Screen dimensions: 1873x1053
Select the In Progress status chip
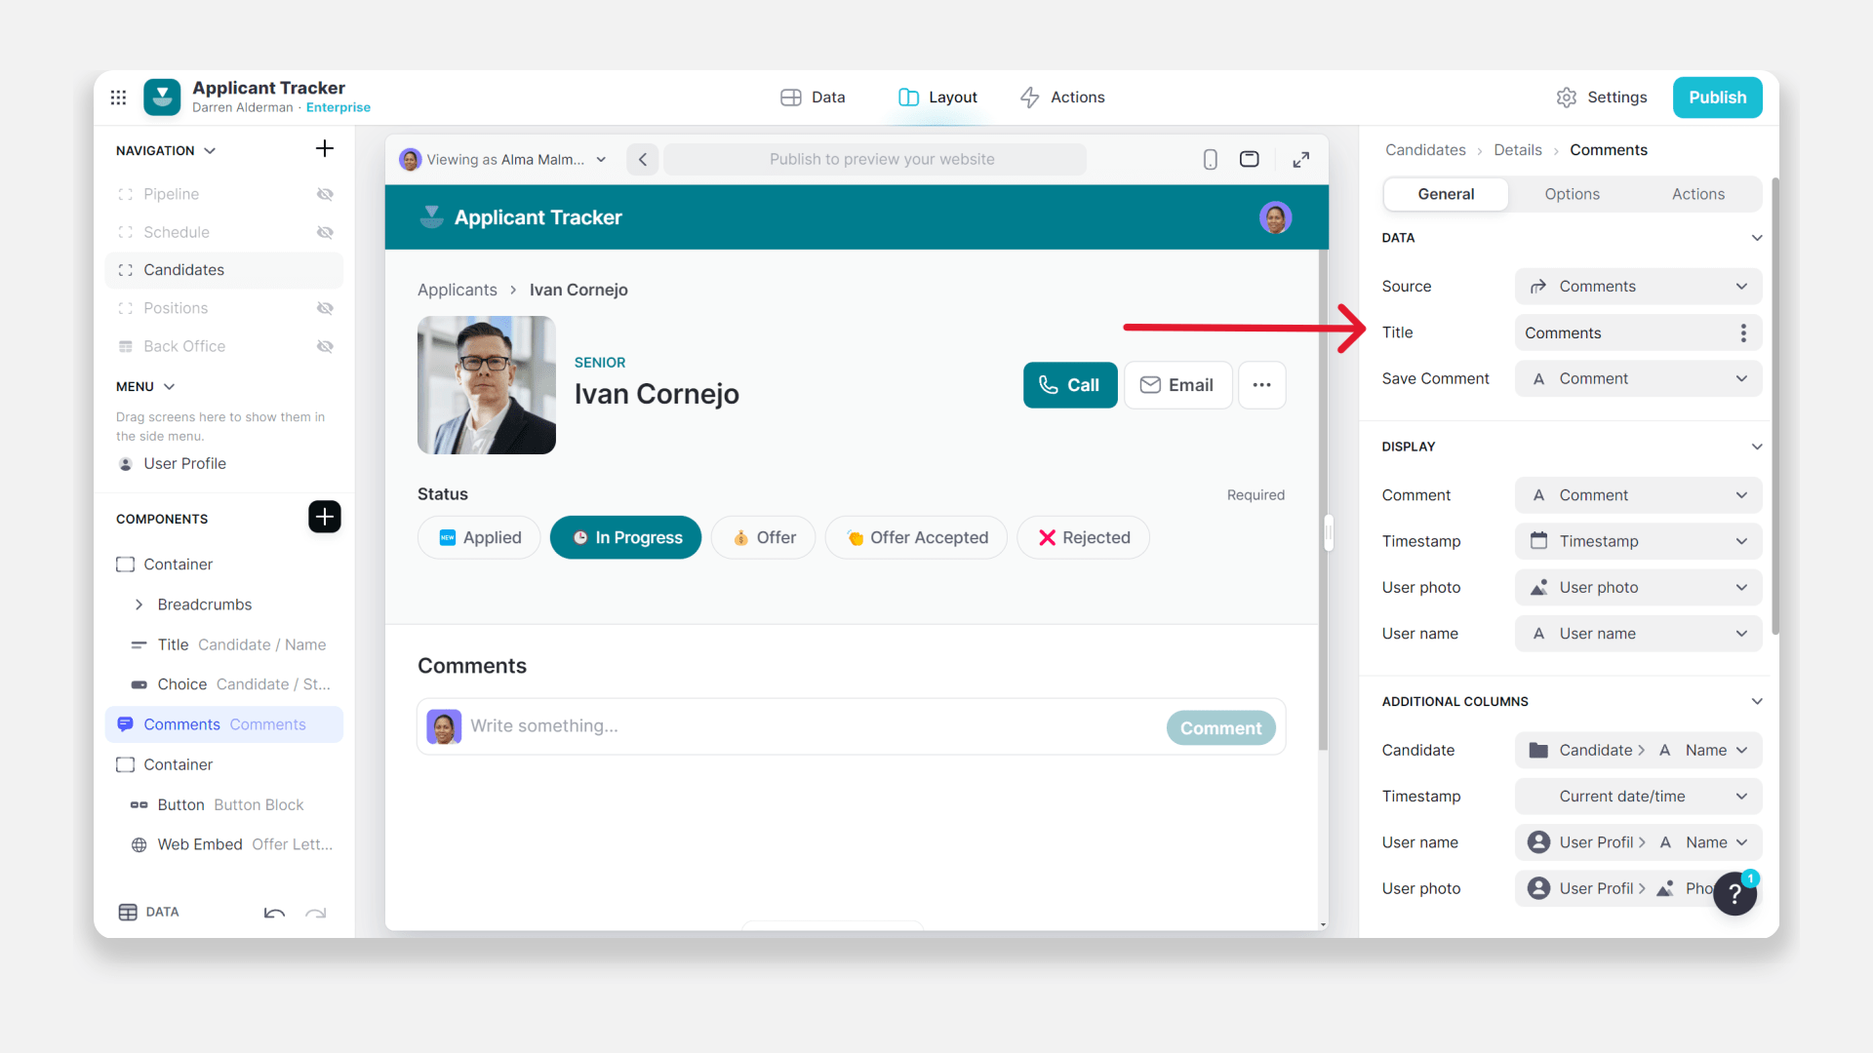coord(625,538)
